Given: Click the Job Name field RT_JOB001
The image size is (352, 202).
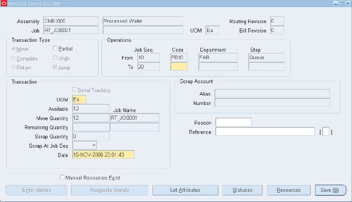Looking at the screenshot, I should [135, 118].
